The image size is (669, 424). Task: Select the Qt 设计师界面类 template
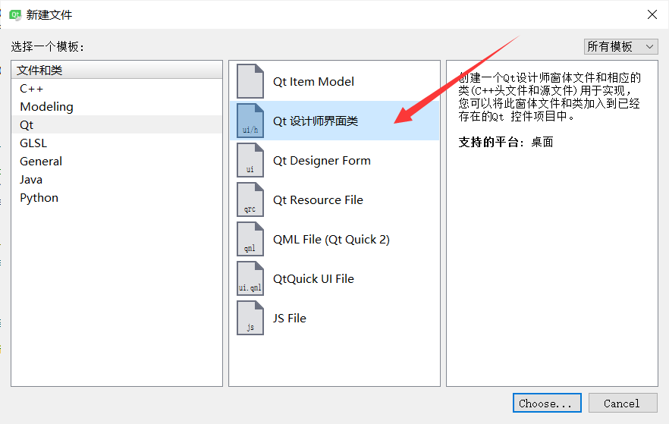click(334, 121)
